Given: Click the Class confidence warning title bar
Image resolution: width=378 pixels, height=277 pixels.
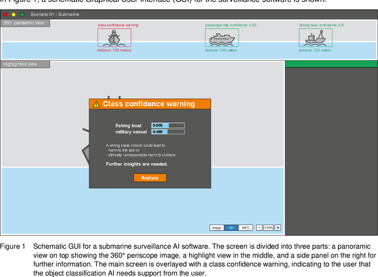Looking at the screenshot, I should (149, 104).
